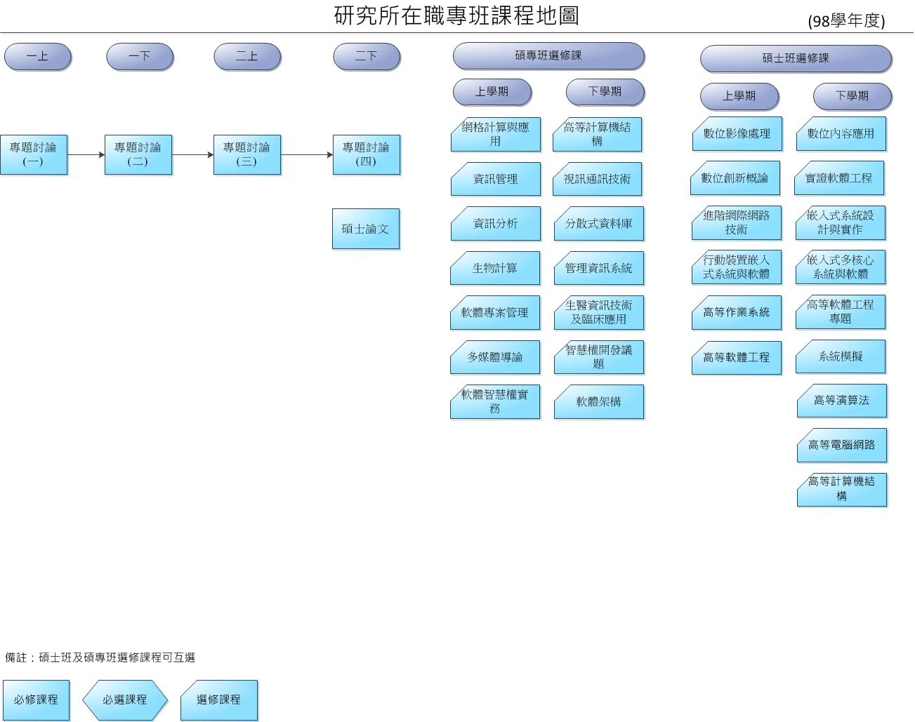Click the 必選課程 hexagon legend shape
The width and height of the screenshot is (915, 722).
pyautogui.click(x=125, y=700)
